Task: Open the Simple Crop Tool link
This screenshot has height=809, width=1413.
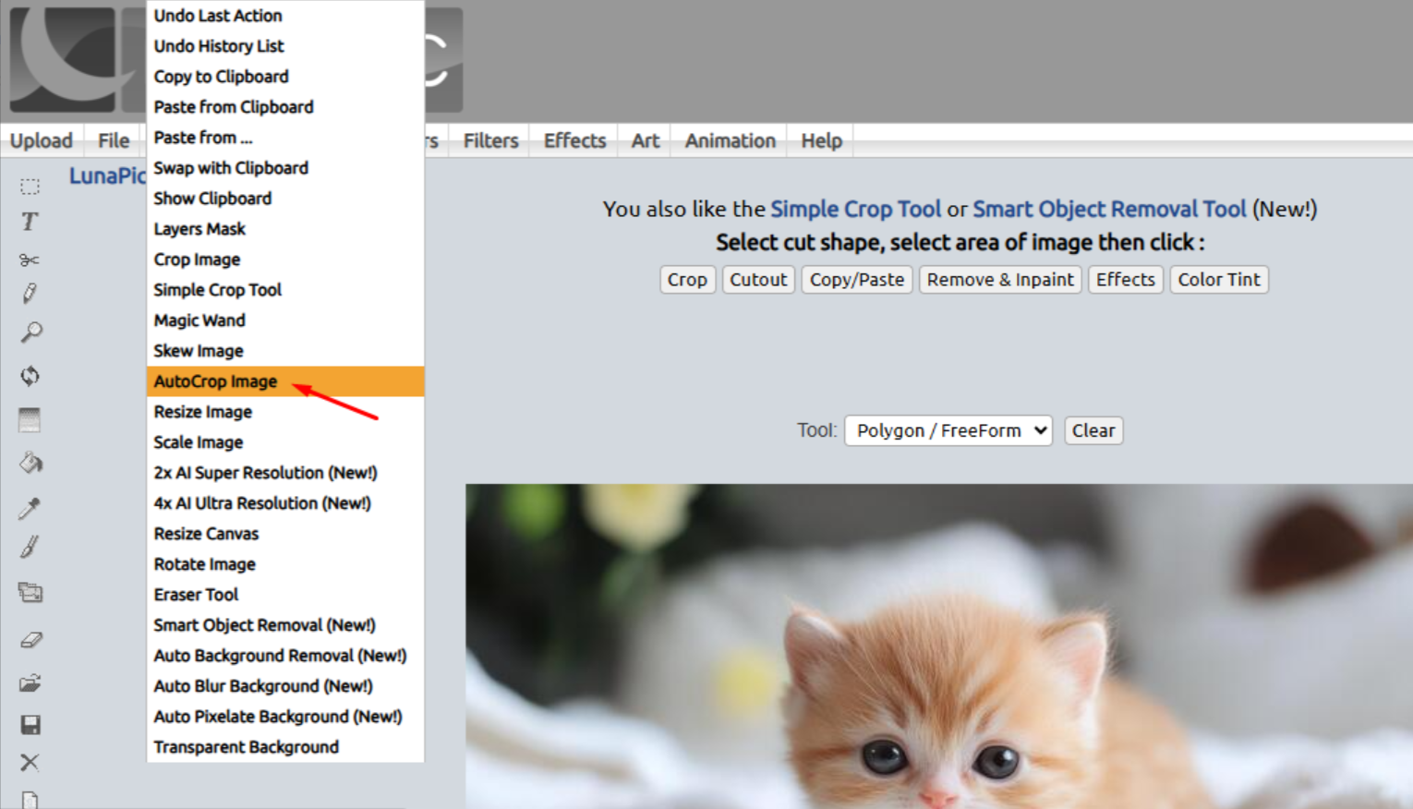Action: pos(856,209)
